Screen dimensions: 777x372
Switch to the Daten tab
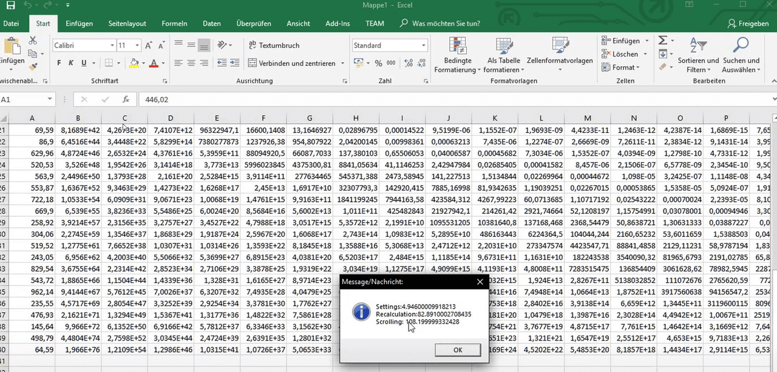(212, 24)
